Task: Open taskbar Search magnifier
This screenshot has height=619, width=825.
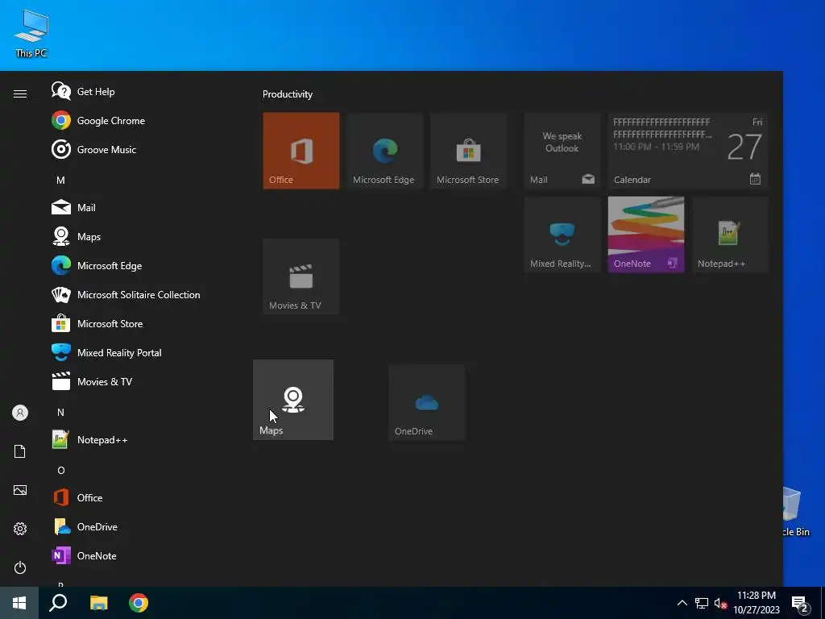Action: point(58,603)
